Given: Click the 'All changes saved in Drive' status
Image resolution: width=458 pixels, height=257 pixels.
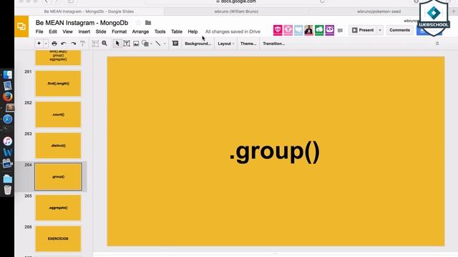Looking at the screenshot, I should click(x=233, y=31).
